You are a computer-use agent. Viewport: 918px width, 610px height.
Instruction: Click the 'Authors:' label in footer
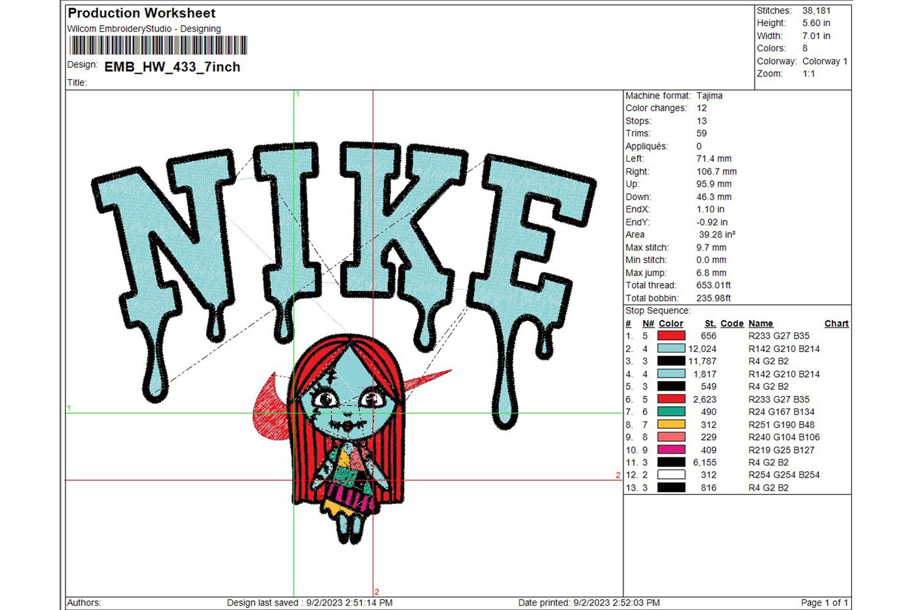coord(84,603)
